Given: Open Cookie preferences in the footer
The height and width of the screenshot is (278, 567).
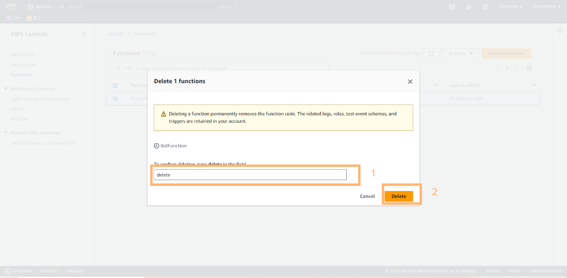Looking at the screenshot, I should (x=545, y=271).
